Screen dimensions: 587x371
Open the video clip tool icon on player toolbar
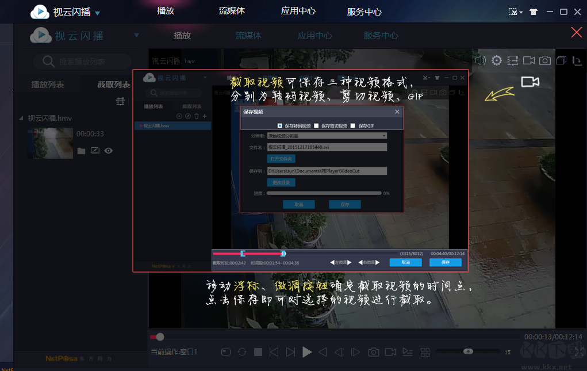(513, 60)
